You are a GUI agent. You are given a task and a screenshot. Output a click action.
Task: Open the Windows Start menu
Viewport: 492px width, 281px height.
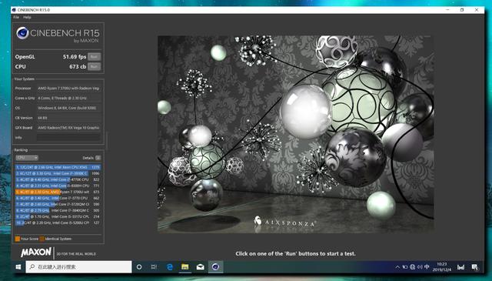click(18, 267)
